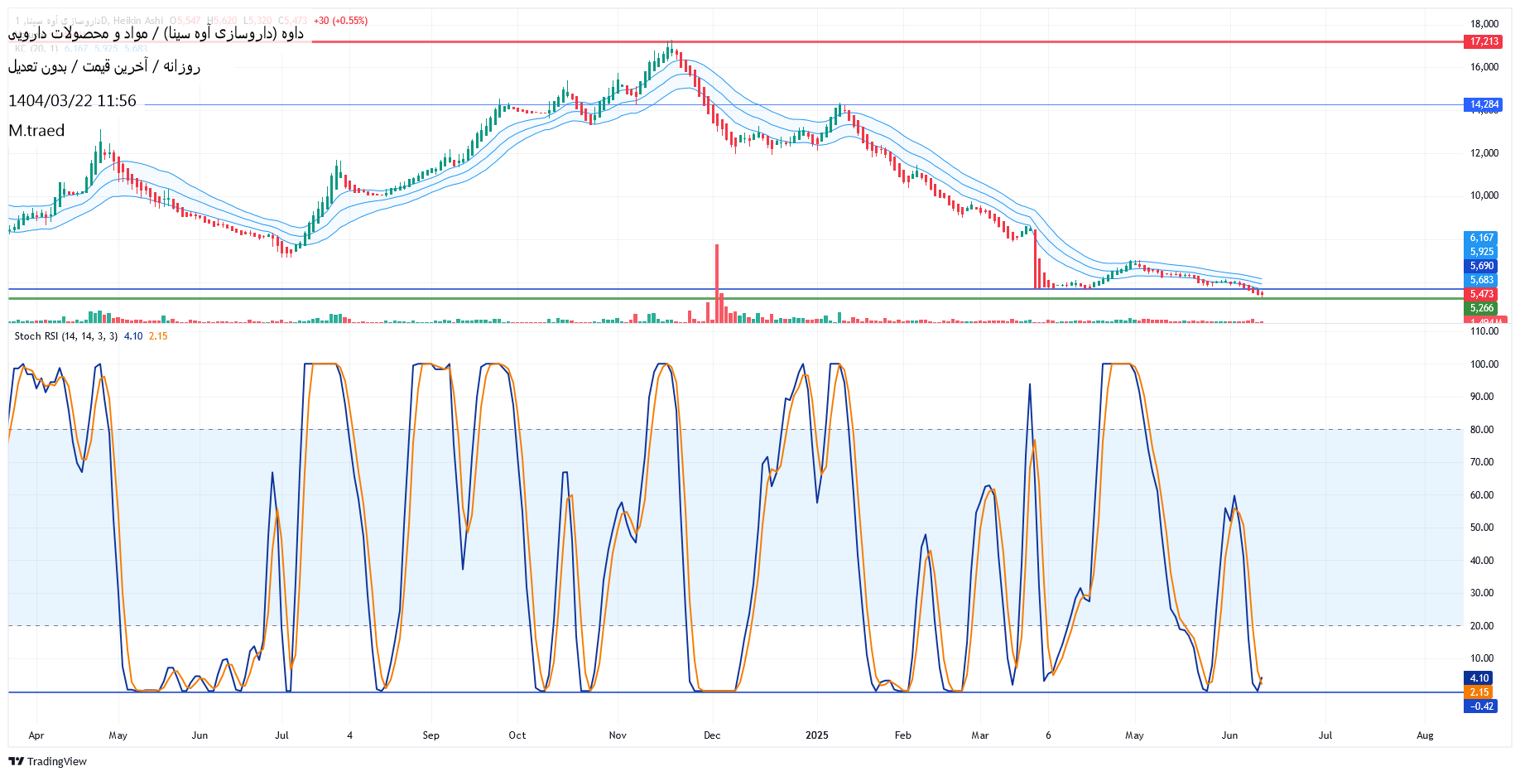Click the orange 2.15 Stoch RSI axis tag

tap(1479, 692)
